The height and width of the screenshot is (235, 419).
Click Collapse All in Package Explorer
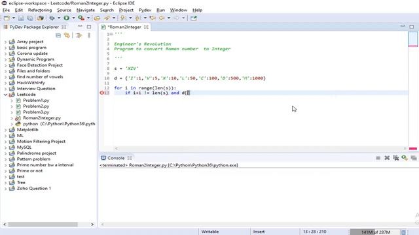58,35
